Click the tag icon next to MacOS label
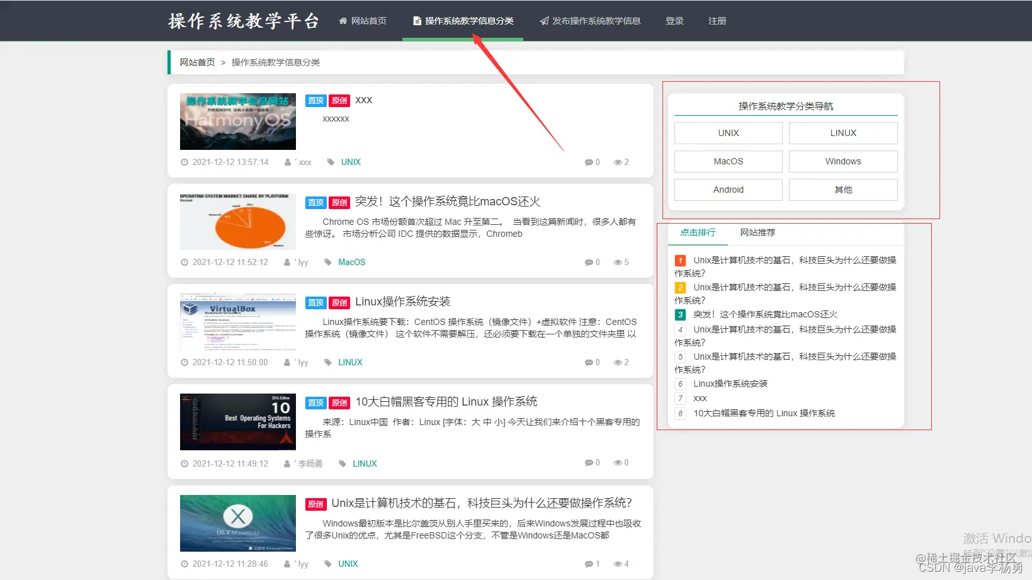 (x=328, y=262)
